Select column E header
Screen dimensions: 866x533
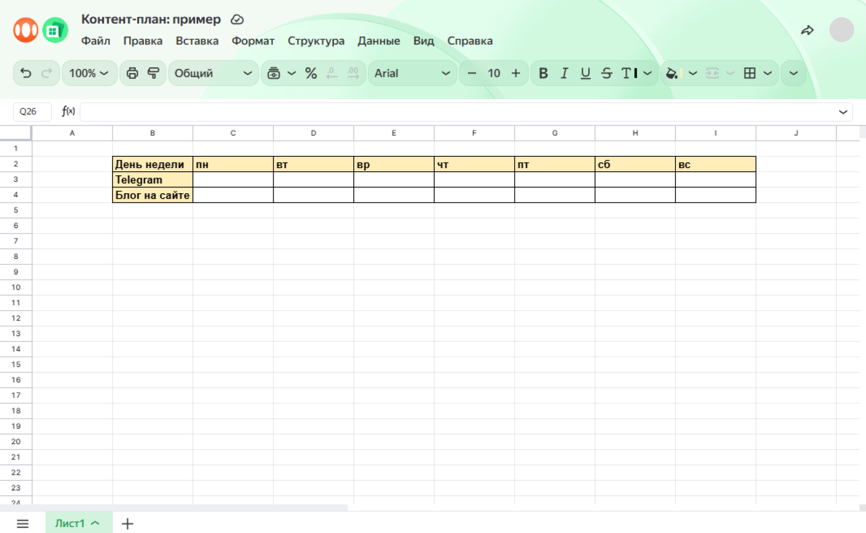394,133
